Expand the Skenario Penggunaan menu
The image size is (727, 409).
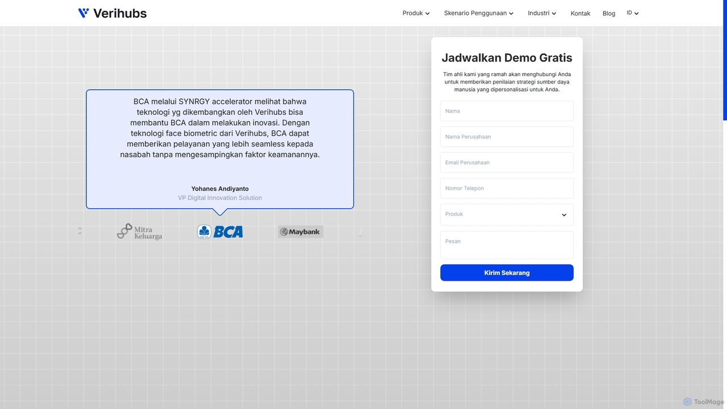click(x=478, y=13)
